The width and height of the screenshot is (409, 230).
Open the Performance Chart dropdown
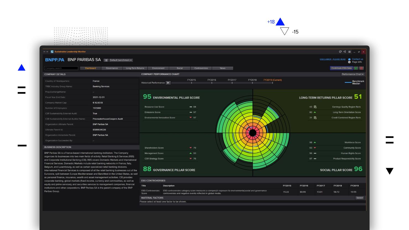pyautogui.click(x=353, y=74)
